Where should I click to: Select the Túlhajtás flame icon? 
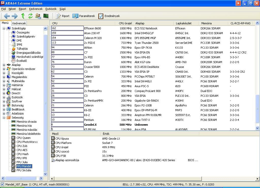(13, 49)
